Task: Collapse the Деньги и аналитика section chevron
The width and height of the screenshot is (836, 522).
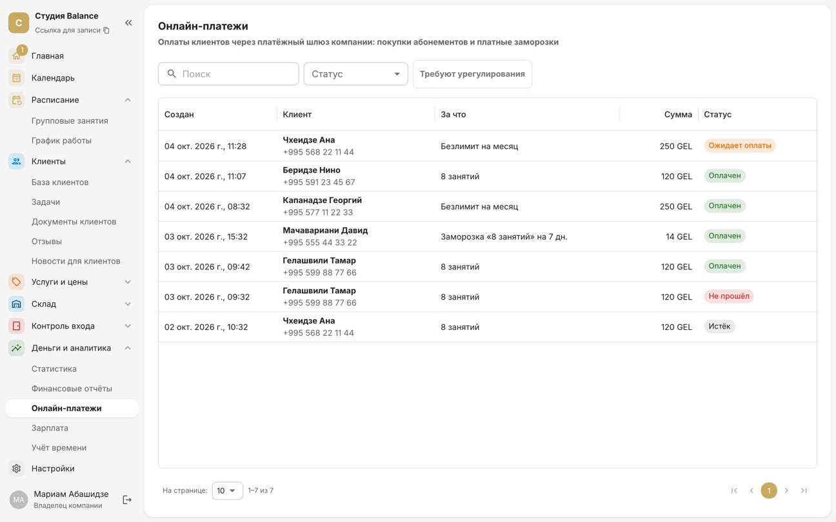Action: point(128,348)
